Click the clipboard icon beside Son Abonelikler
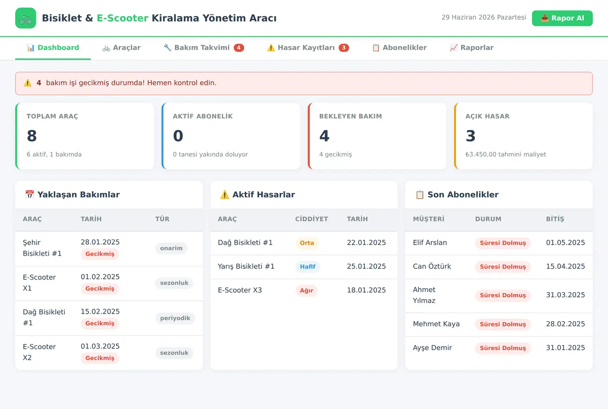The height and width of the screenshot is (409, 608). tap(420, 194)
